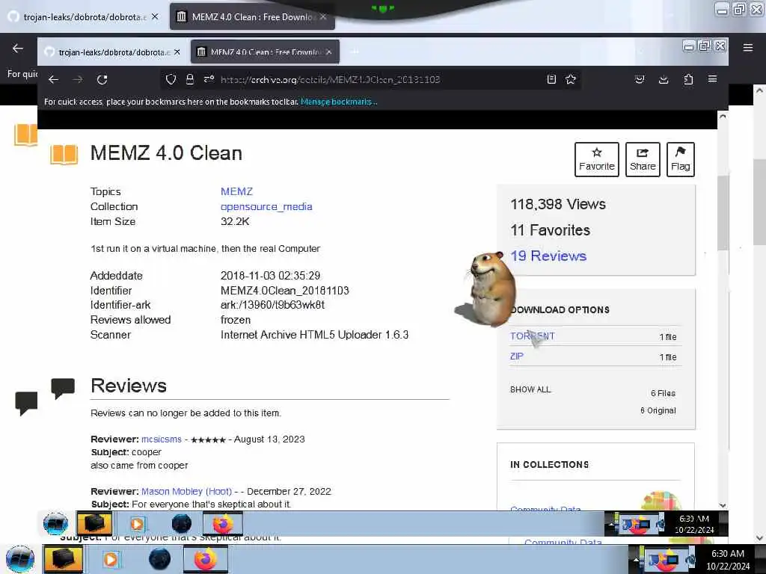Open inner taskbar media player icon
Screen dimensions: 766x574
[x=138, y=524]
